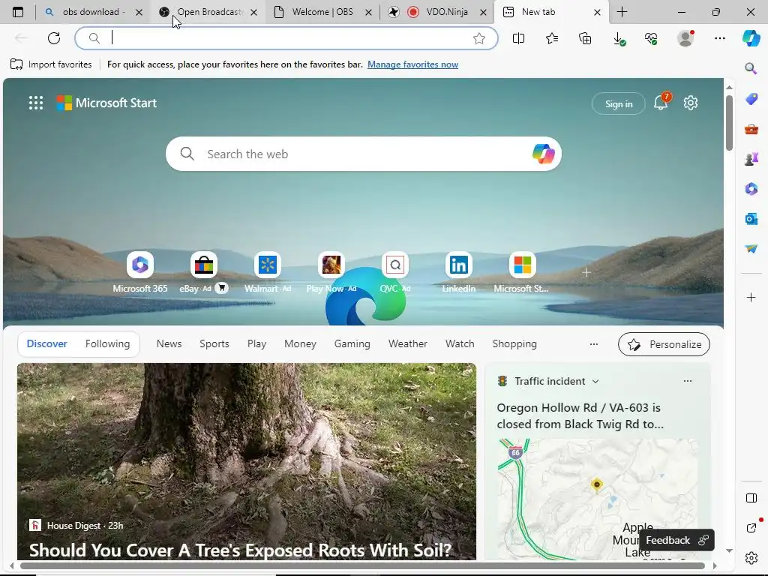Image resolution: width=768 pixels, height=576 pixels.
Task: Open page settings gear icon
Action: 691,103
